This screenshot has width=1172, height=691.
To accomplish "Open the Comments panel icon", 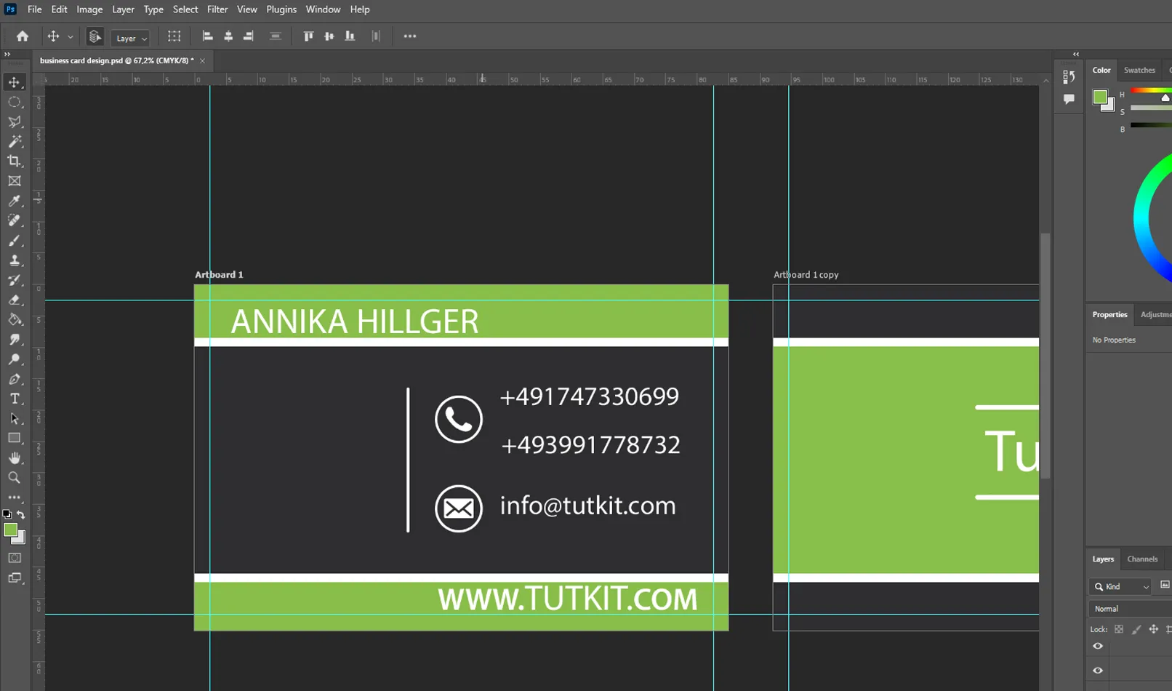I will point(1069,99).
